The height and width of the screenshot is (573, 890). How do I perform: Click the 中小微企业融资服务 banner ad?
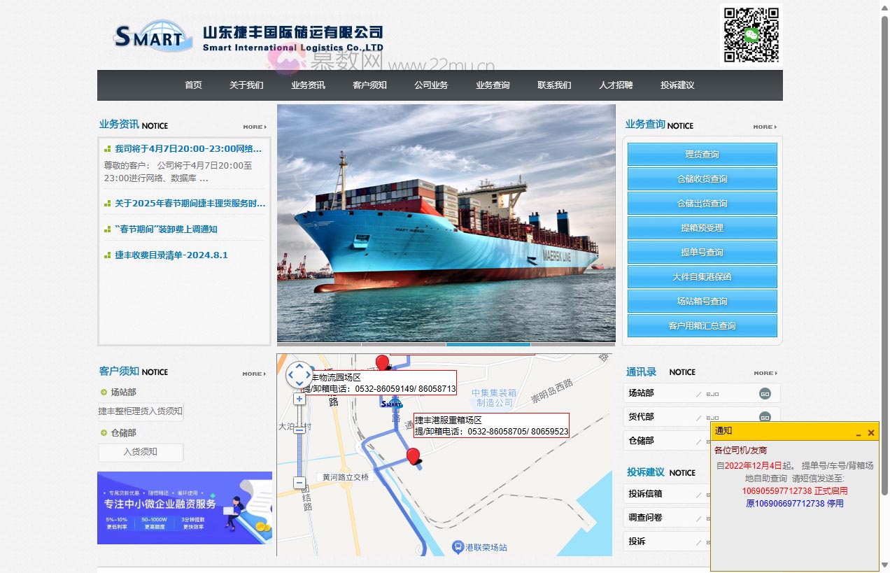pos(185,508)
